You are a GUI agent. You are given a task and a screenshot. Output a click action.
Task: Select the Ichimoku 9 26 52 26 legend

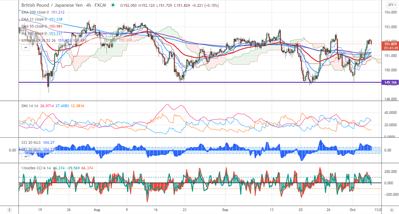pos(39,40)
